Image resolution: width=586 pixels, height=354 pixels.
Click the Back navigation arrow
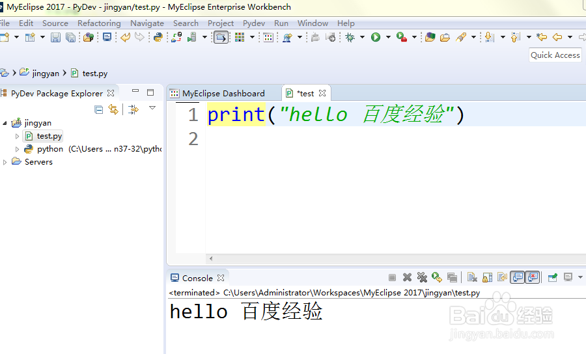[557, 37]
